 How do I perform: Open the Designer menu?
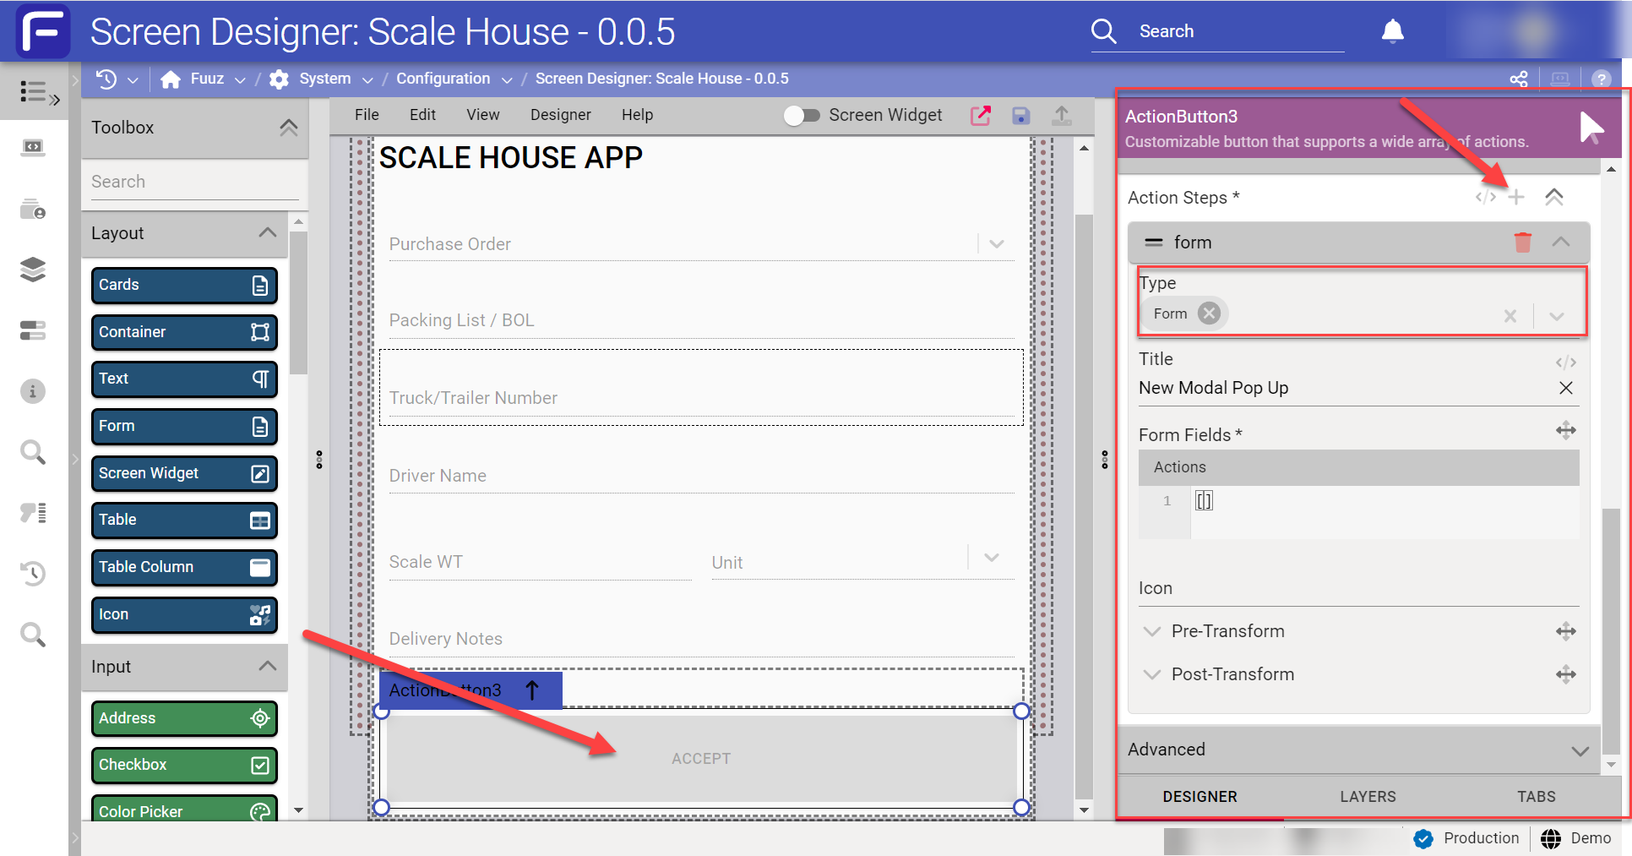pos(561,115)
